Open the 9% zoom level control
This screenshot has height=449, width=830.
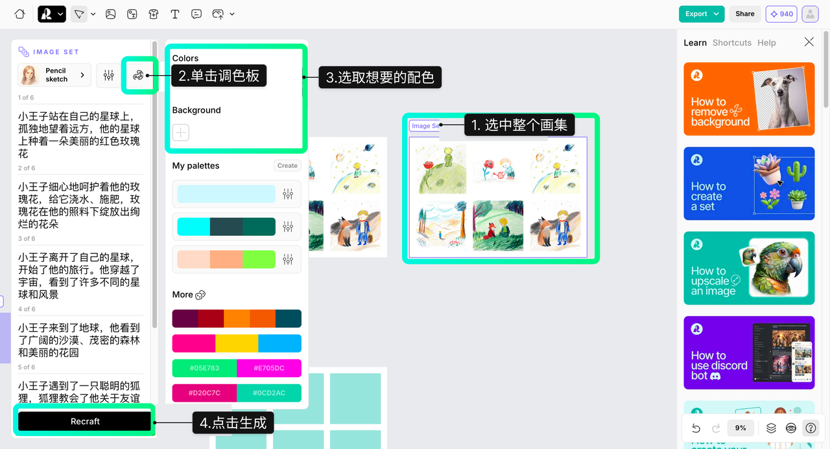pos(741,428)
